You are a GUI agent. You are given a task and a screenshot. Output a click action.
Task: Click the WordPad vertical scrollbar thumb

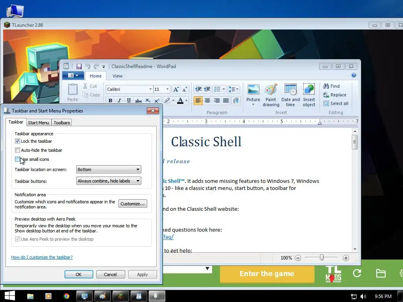[x=355, y=142]
